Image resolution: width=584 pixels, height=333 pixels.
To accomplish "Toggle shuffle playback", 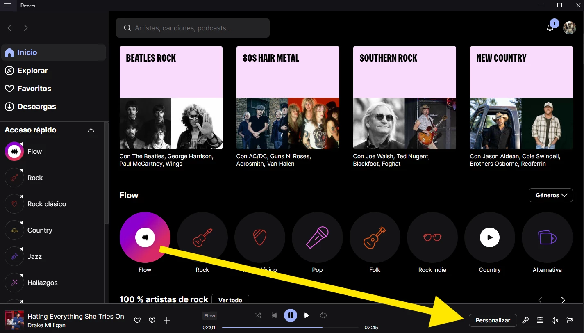I will coord(257,315).
